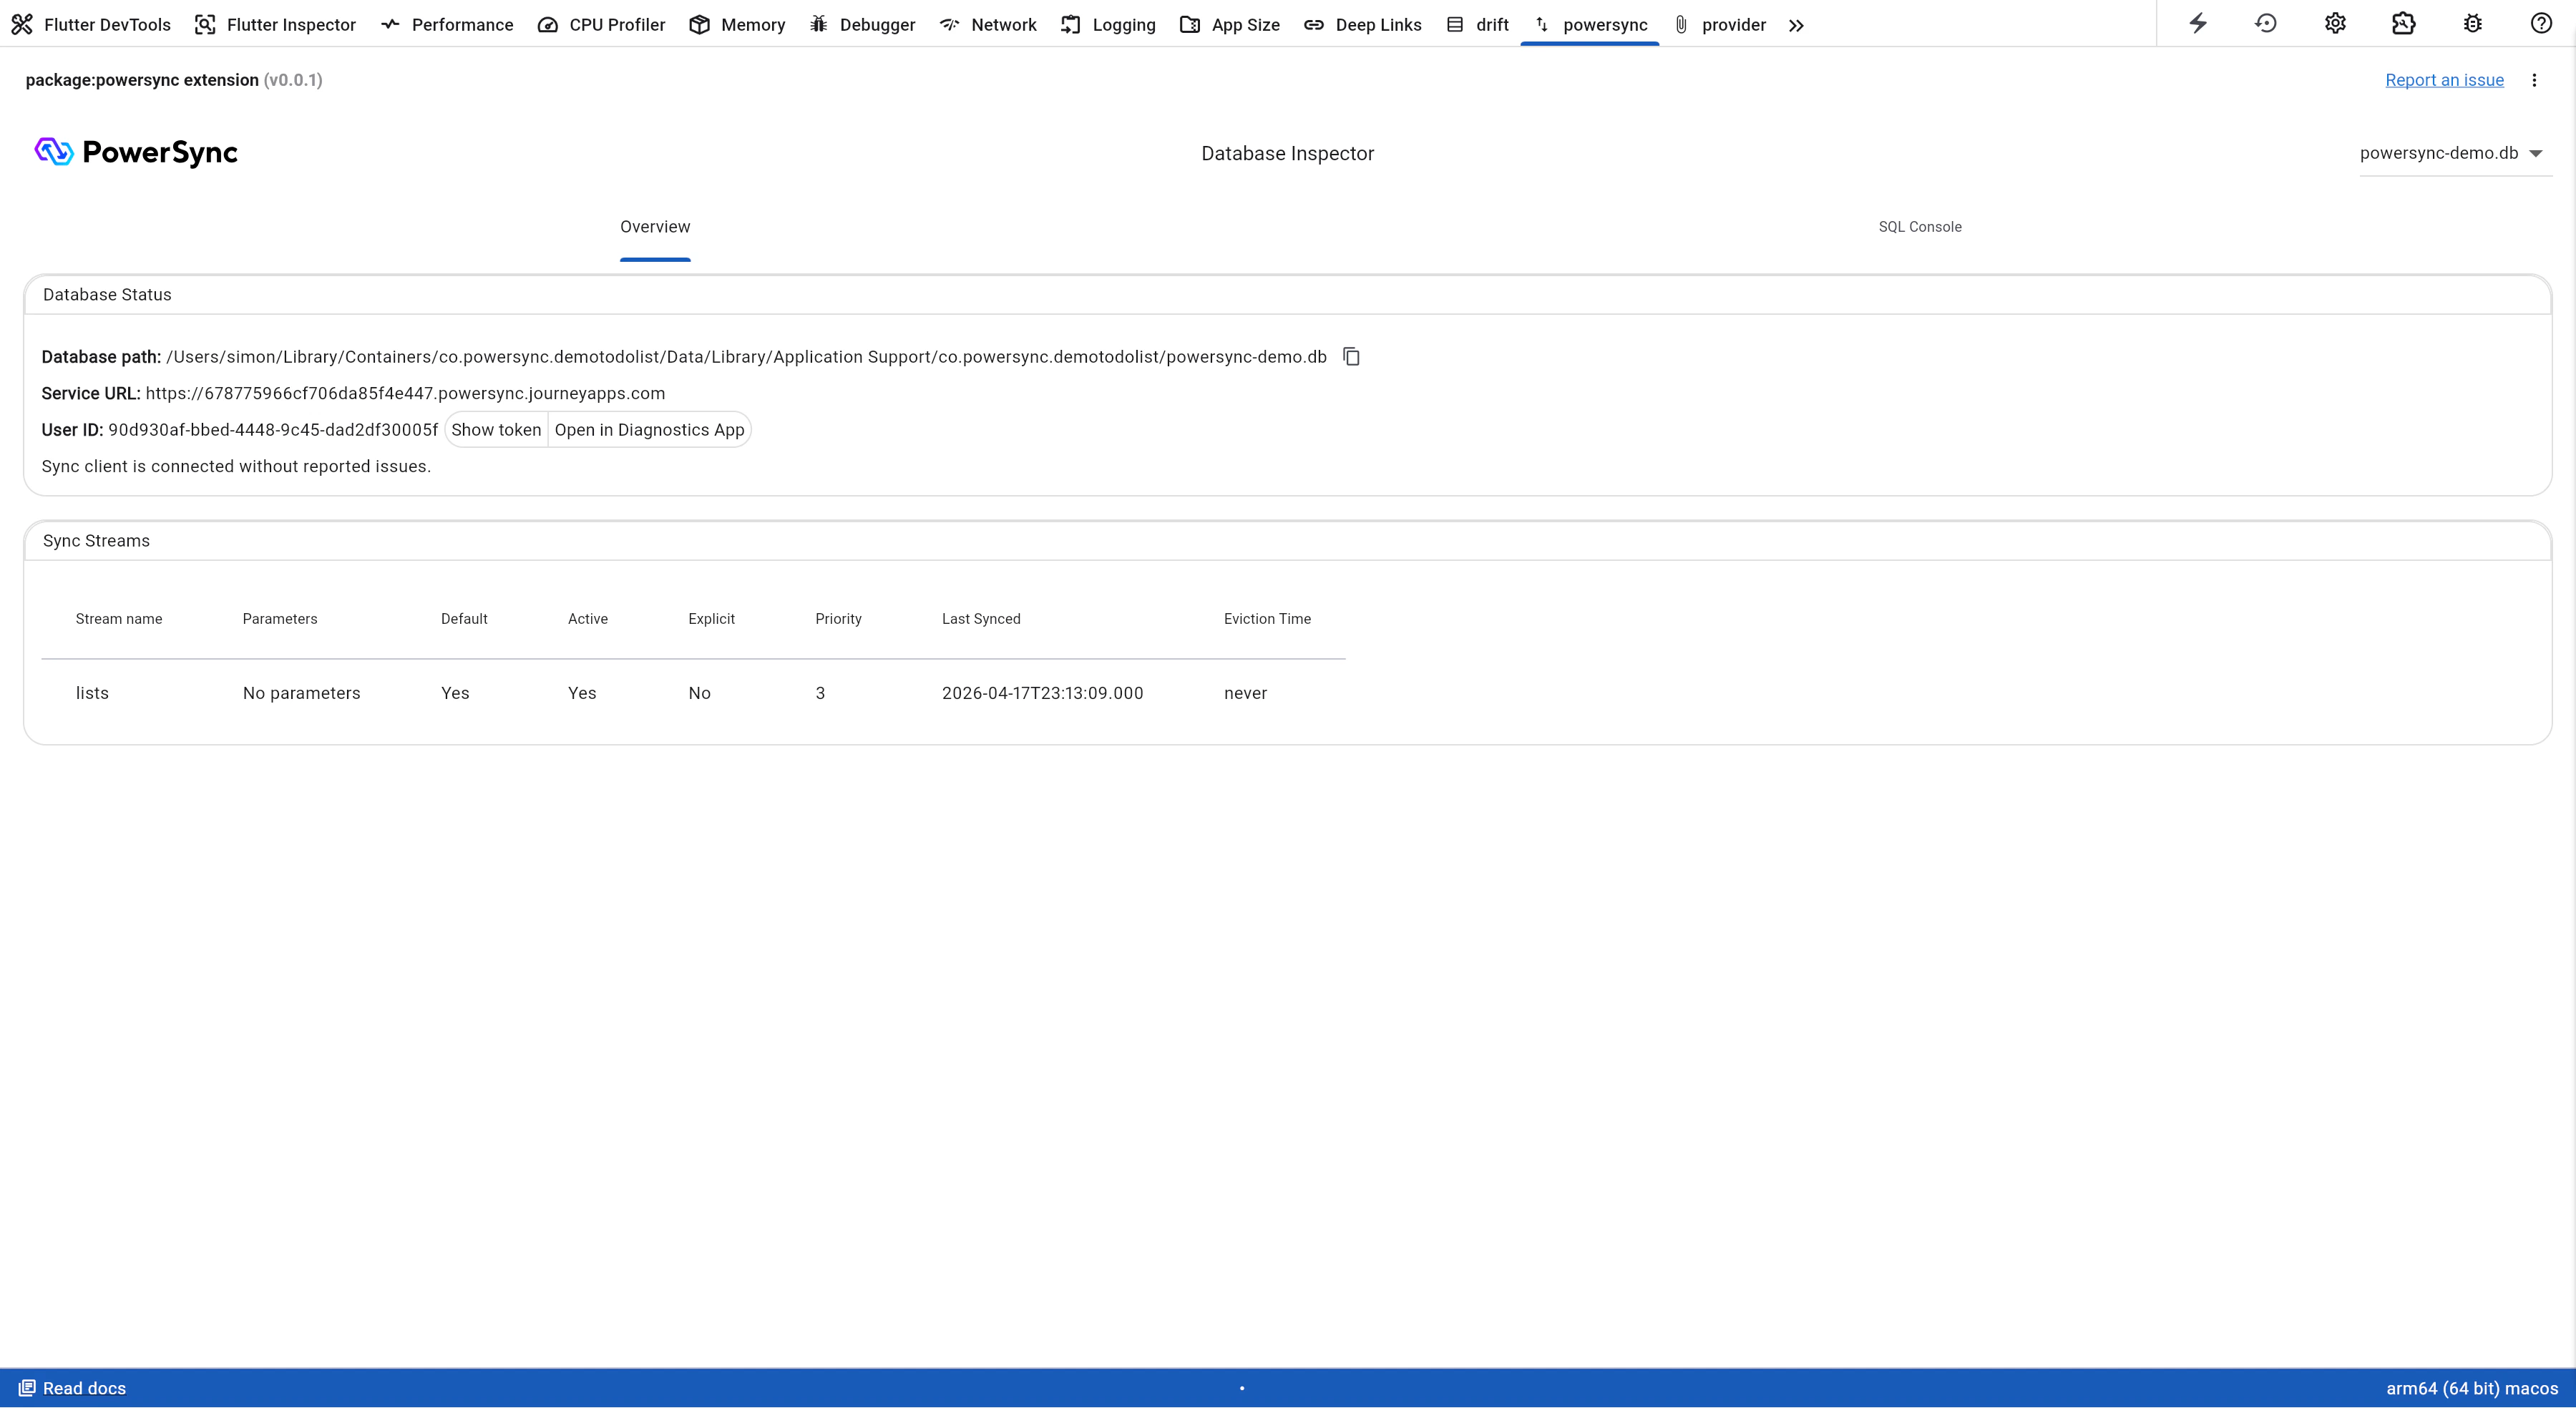Viewport: 2576px width, 1408px height.
Task: Click the Explicit column header
Action: 711,619
